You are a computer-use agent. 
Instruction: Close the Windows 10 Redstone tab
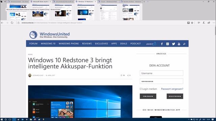pyautogui.click(x=95, y=2)
